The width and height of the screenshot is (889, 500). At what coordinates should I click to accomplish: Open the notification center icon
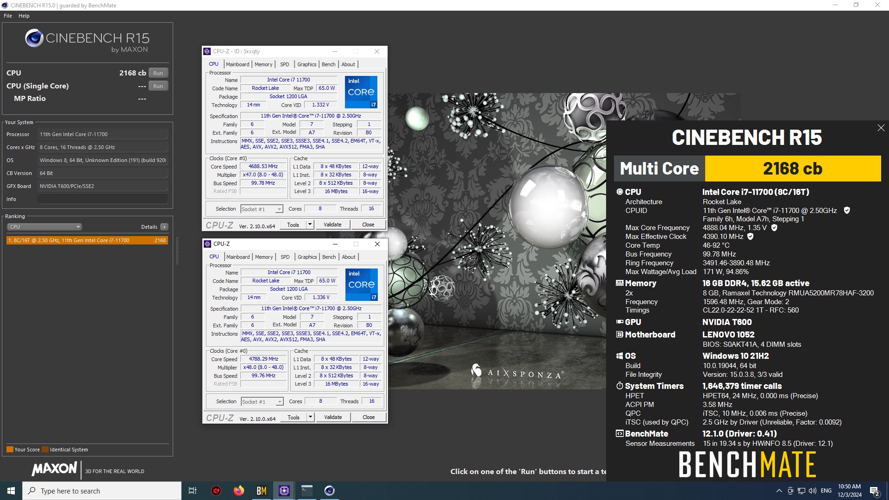875,491
